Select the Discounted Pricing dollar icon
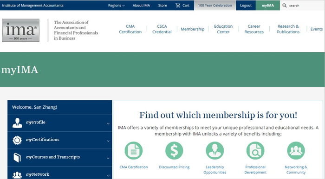Image resolution: width=325 pixels, height=179 pixels. coord(174,150)
